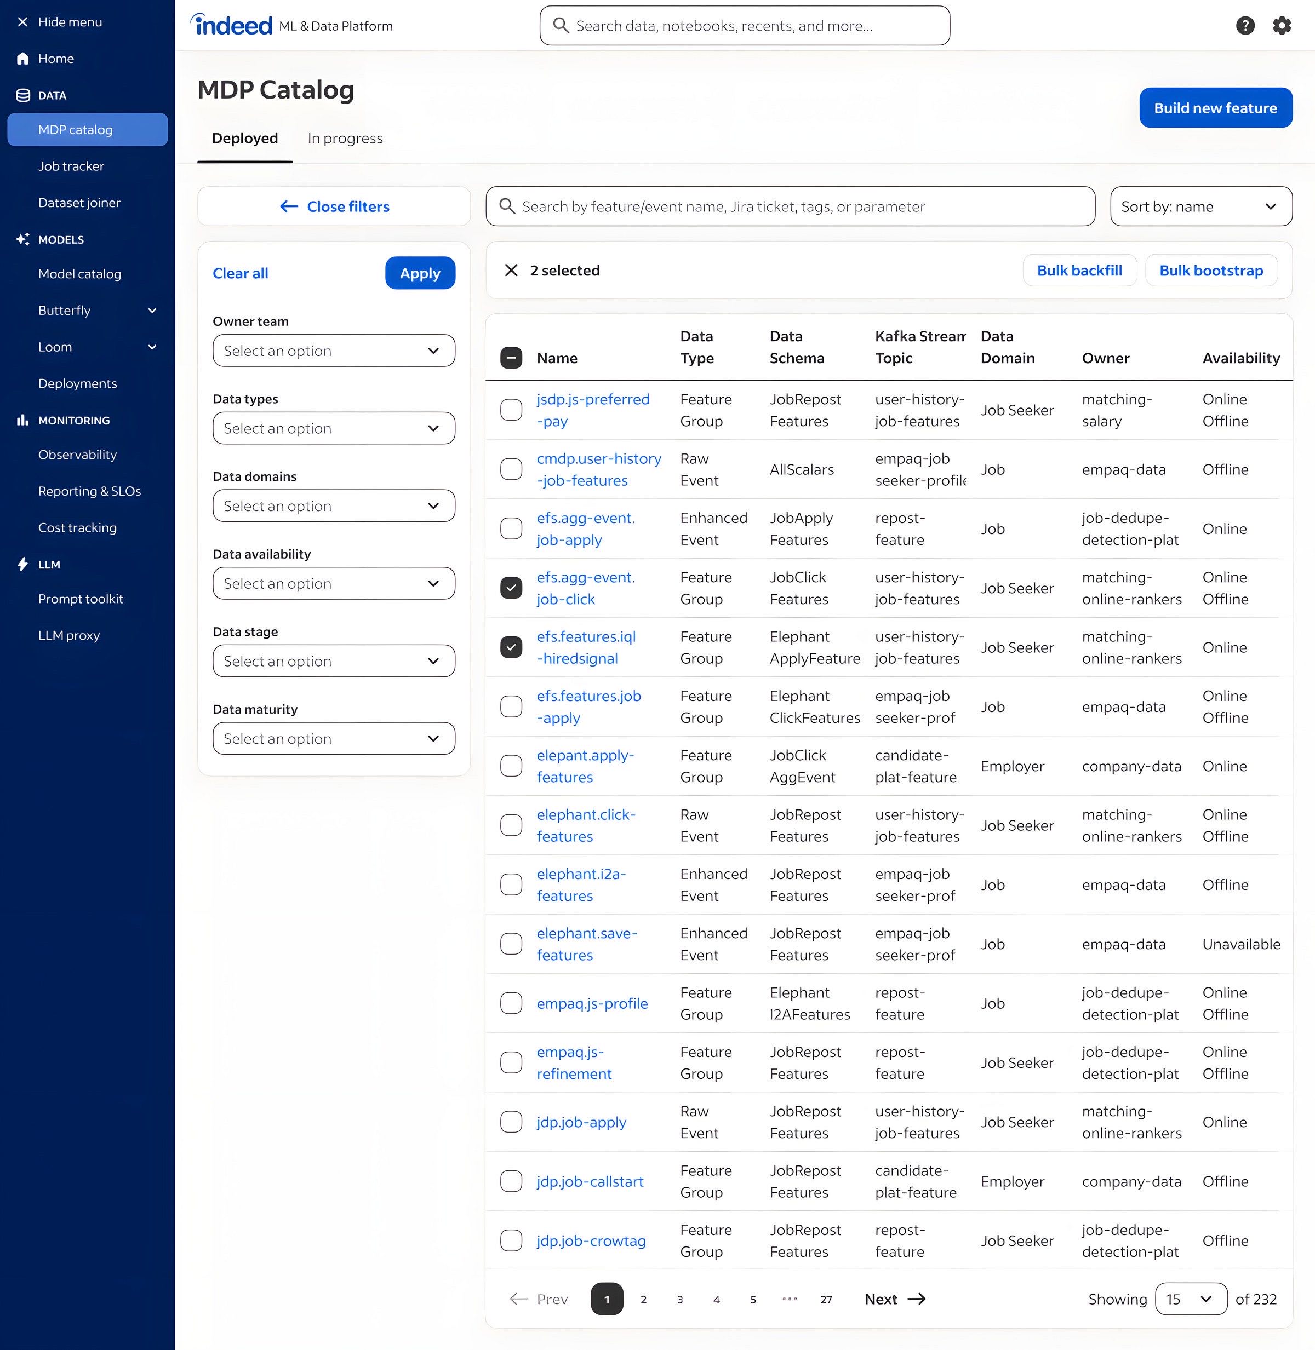Click the global search input field
The width and height of the screenshot is (1315, 1350).
pyautogui.click(x=745, y=26)
